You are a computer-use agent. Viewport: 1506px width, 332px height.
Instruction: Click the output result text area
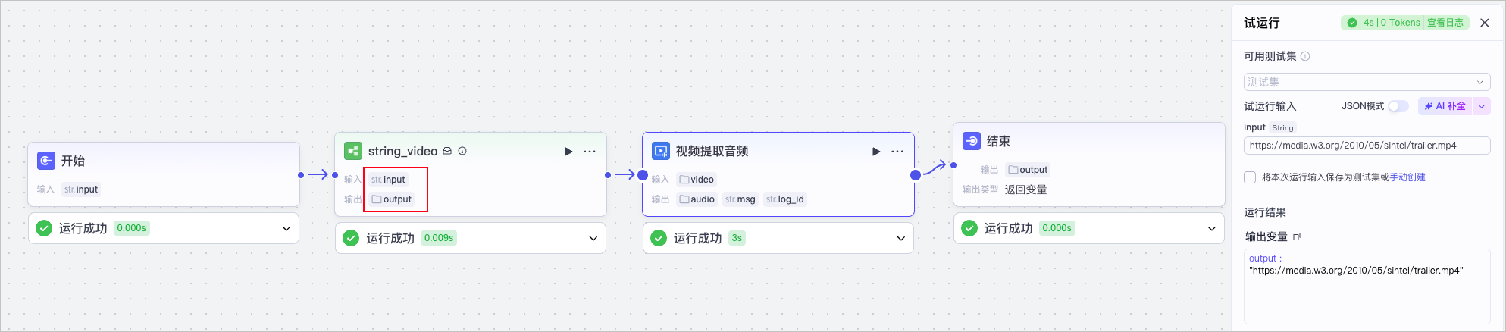(x=1367, y=287)
